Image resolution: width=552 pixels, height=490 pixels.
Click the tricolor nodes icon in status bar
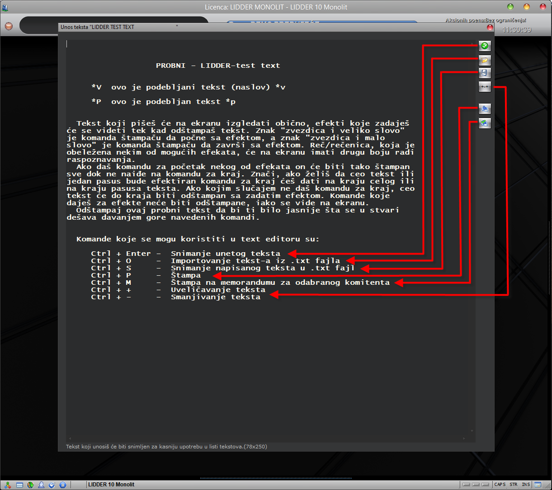[x=8, y=485]
